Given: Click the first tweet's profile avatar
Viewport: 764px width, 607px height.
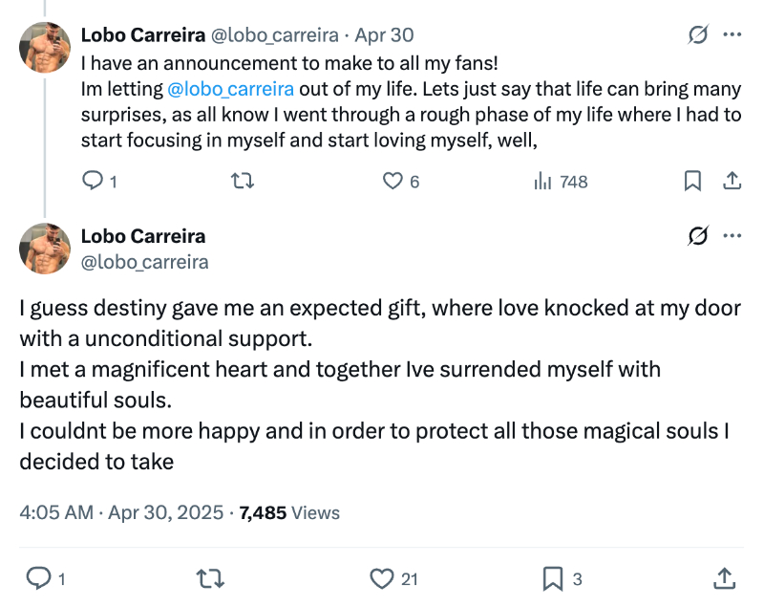Looking at the screenshot, I should click(45, 48).
